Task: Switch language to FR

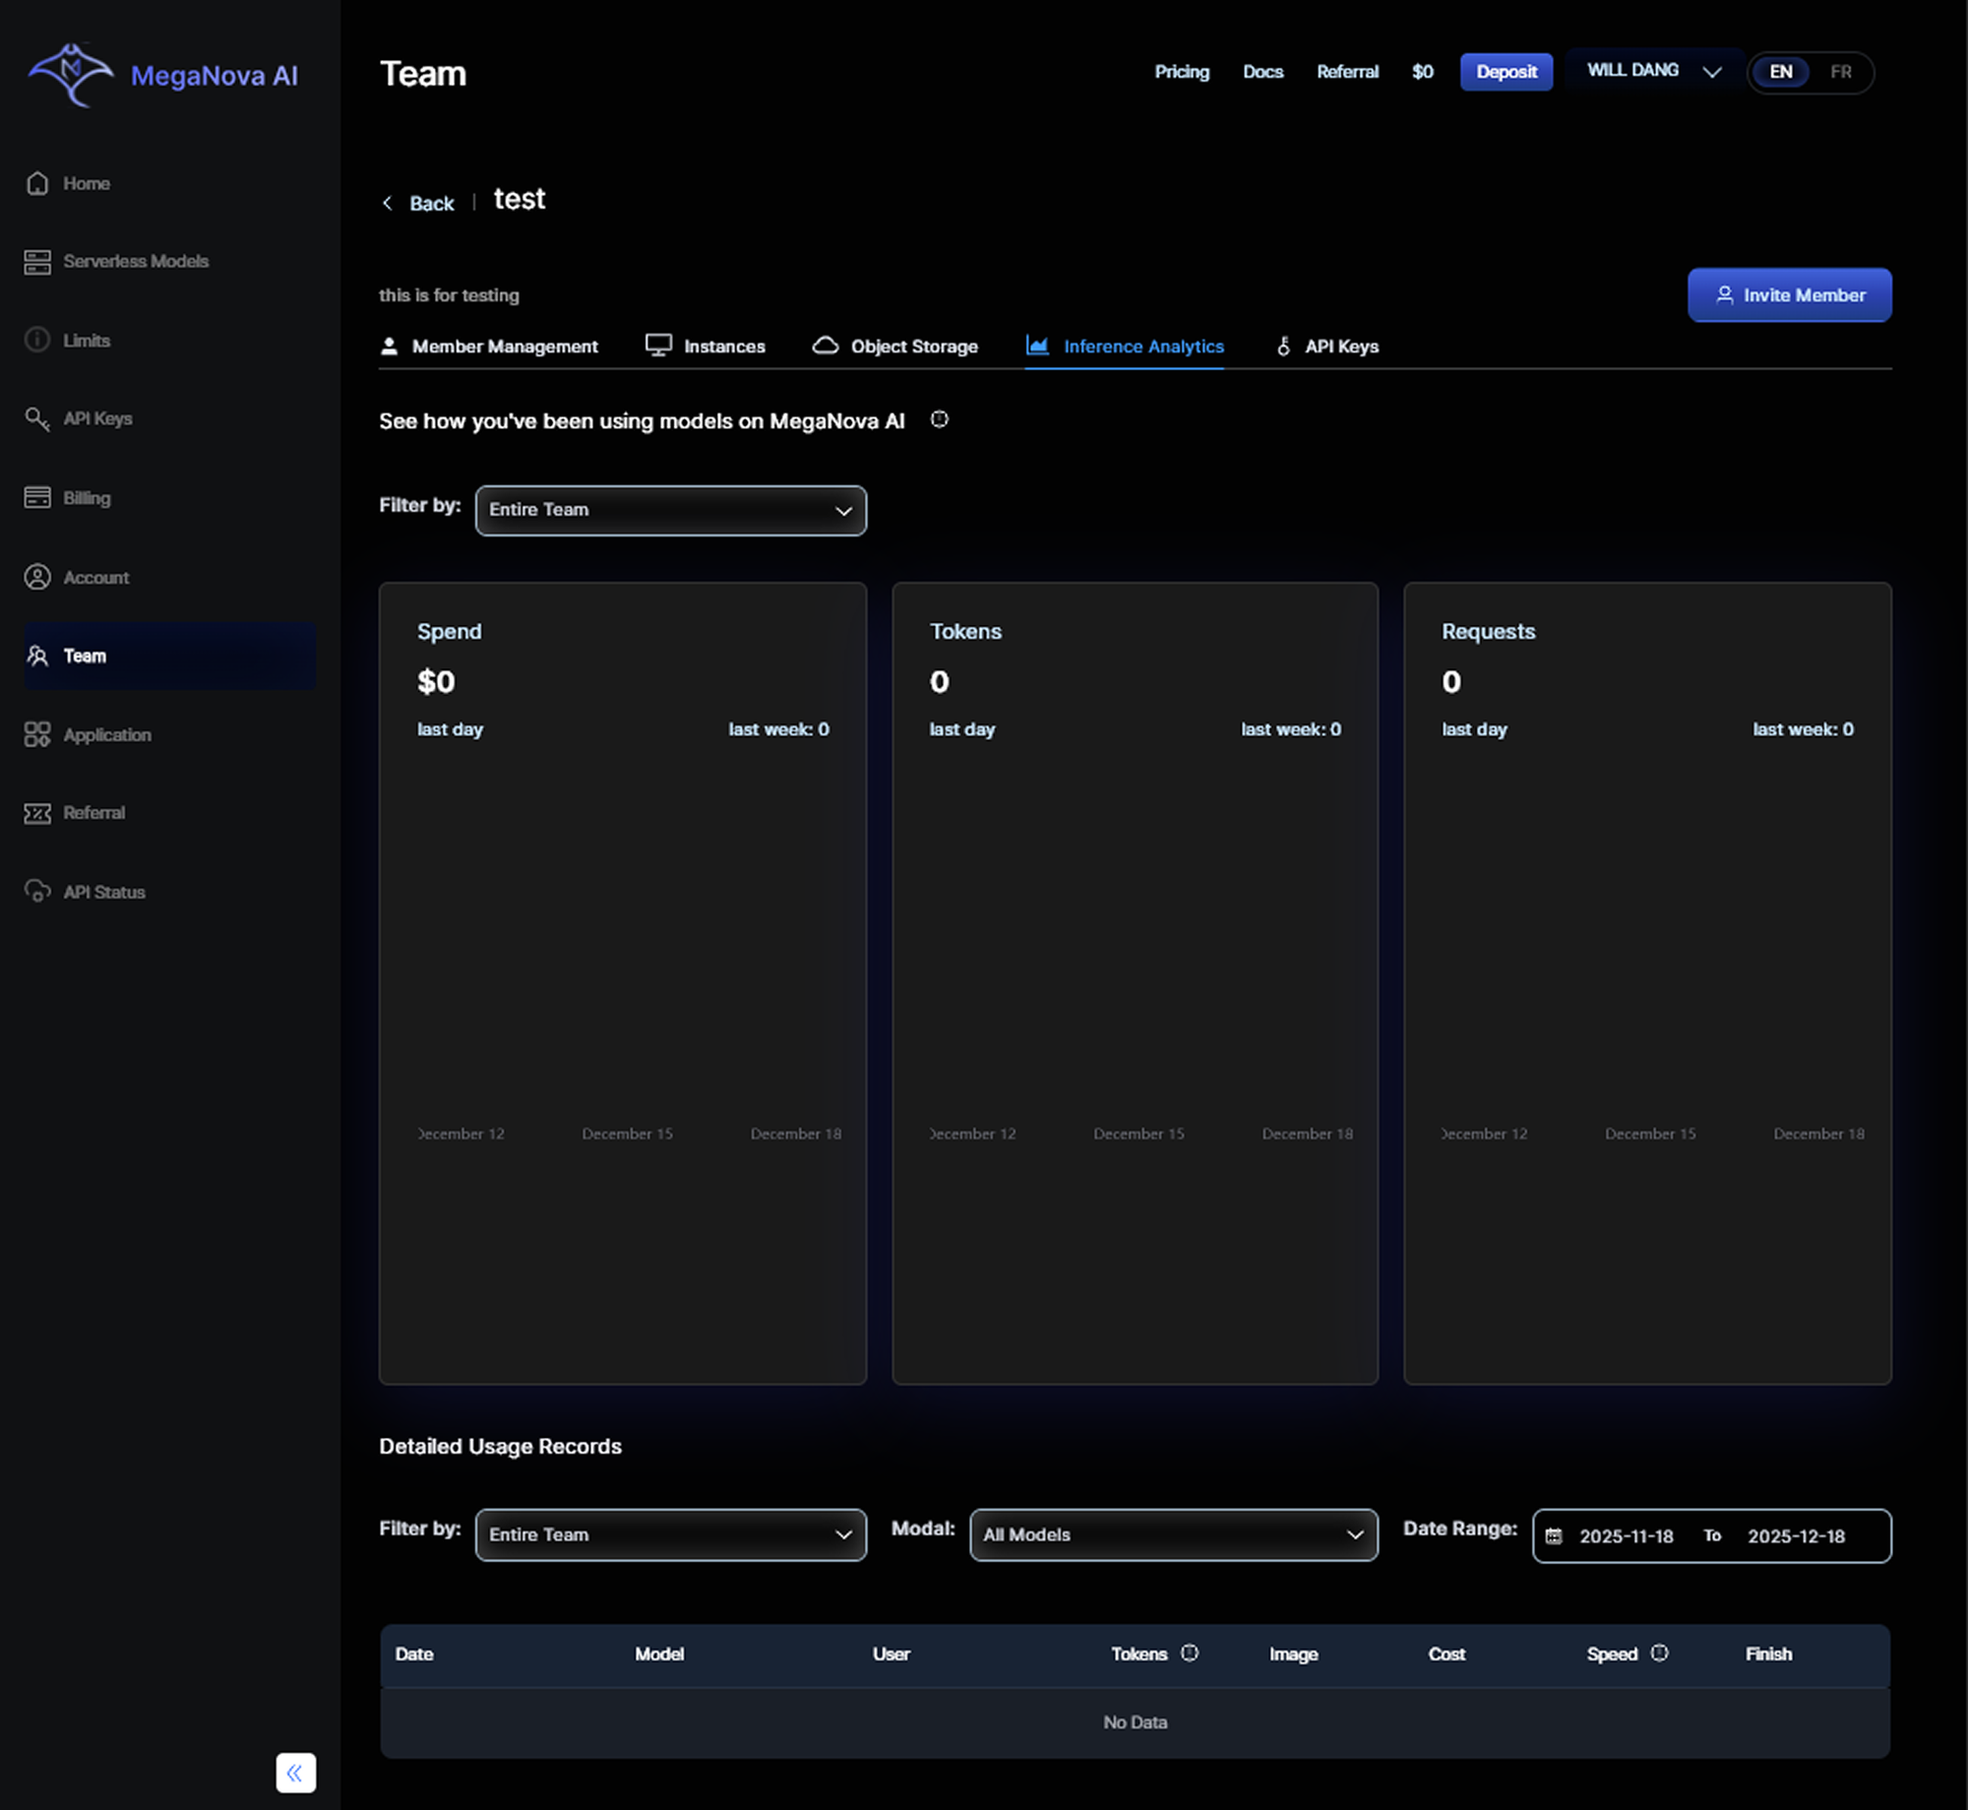Action: [x=1840, y=72]
